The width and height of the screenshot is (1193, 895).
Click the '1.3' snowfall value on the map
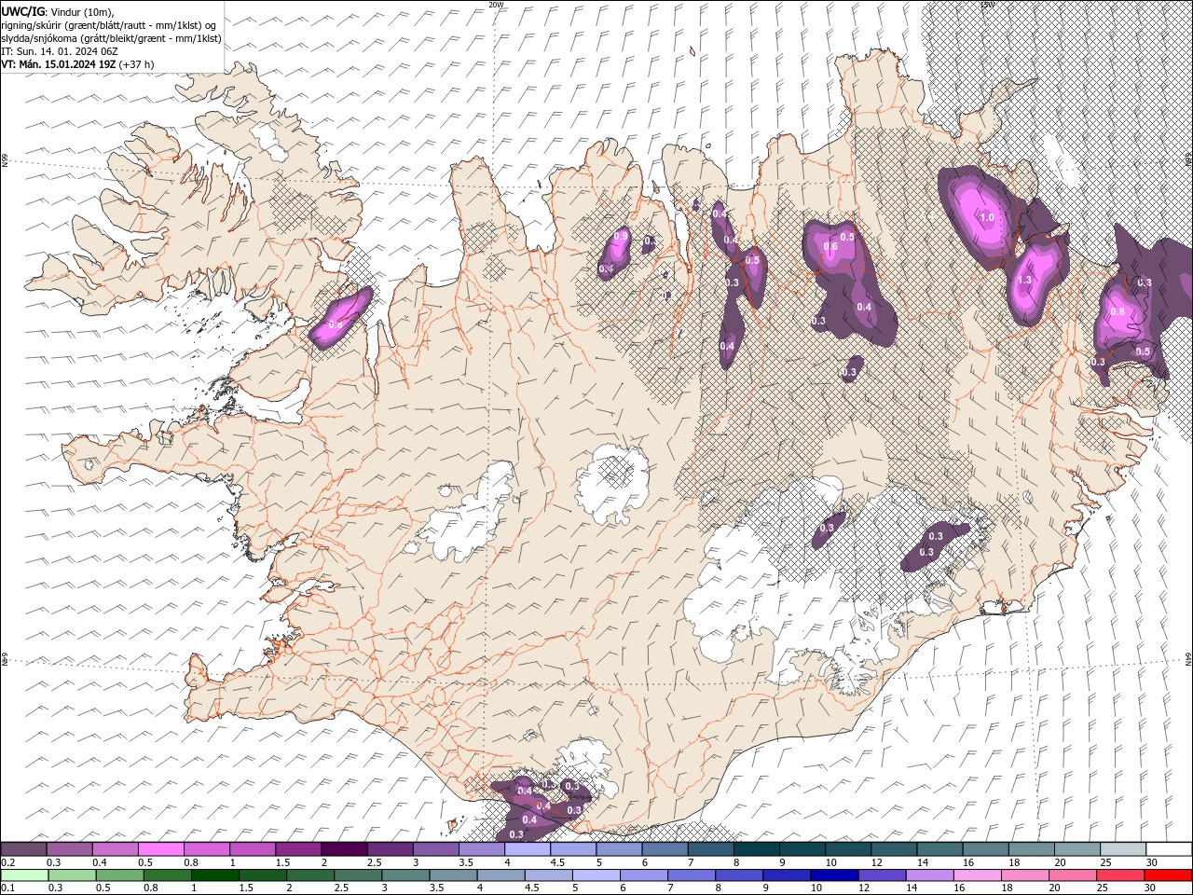(1024, 280)
